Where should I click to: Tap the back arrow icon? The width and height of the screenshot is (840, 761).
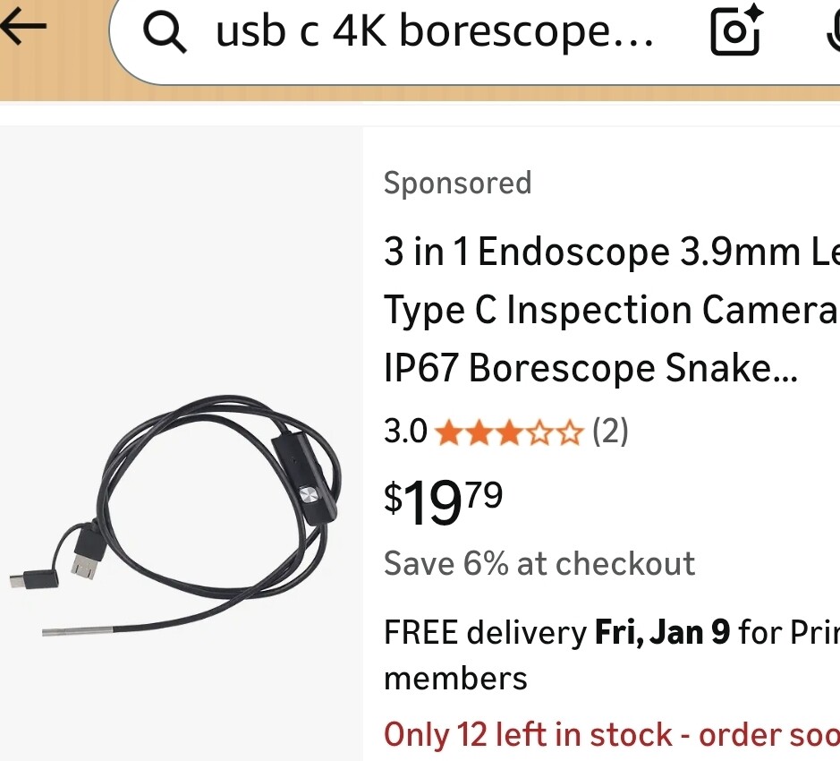pos(23,26)
